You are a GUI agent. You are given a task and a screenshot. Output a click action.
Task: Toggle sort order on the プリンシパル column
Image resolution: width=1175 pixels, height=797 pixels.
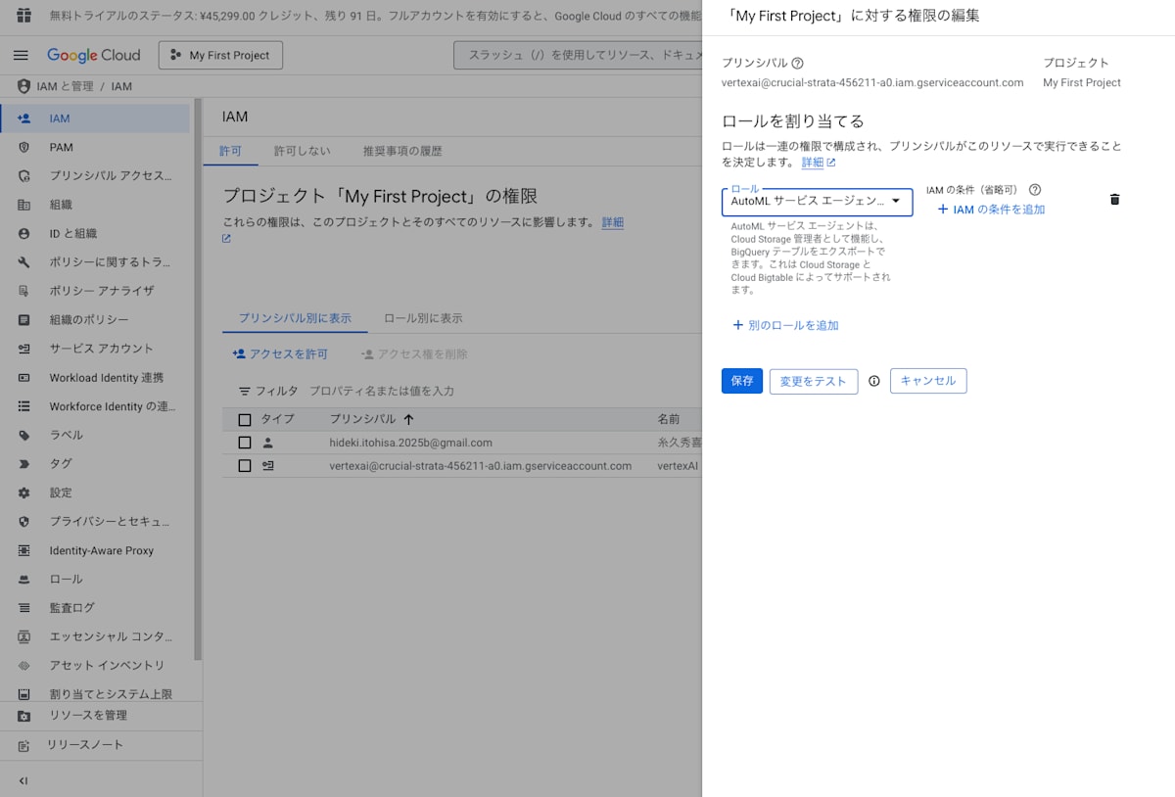[407, 419]
